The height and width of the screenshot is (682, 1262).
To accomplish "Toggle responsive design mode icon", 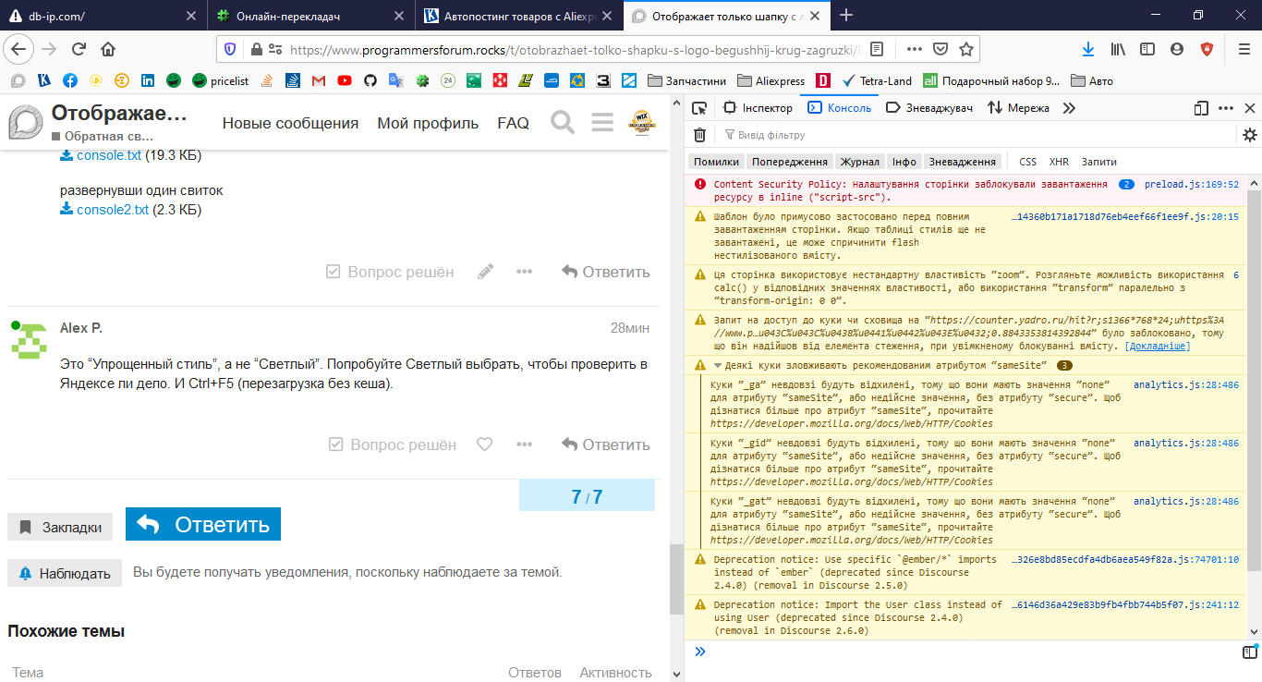I will click(1202, 108).
